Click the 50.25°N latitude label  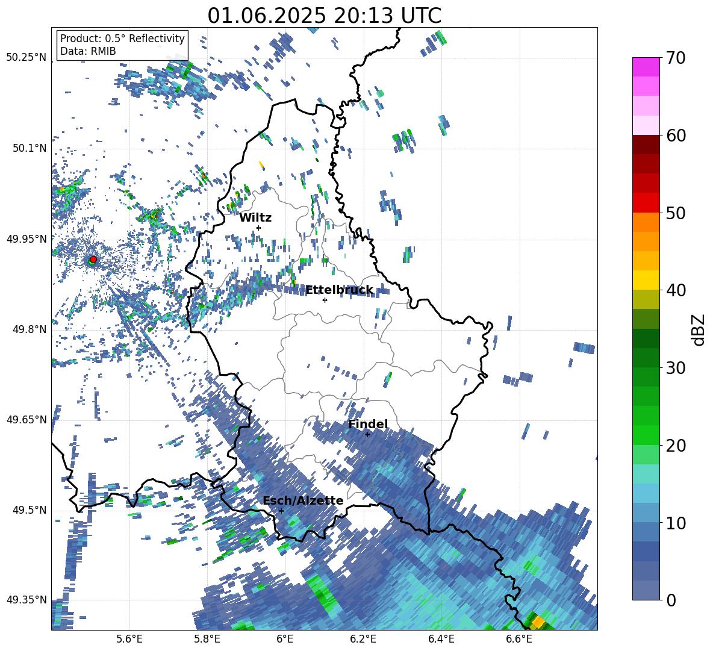[26, 58]
